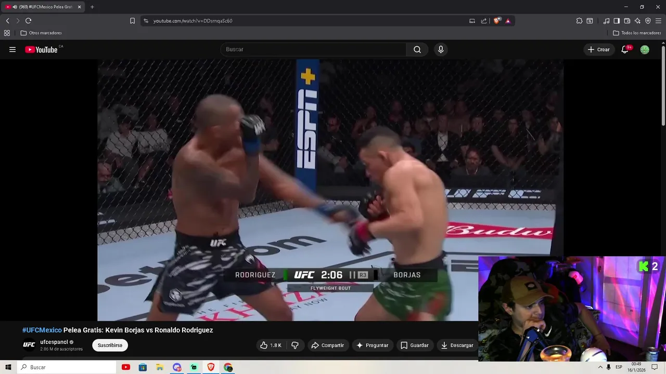Click the Compartir share button

click(x=327, y=345)
